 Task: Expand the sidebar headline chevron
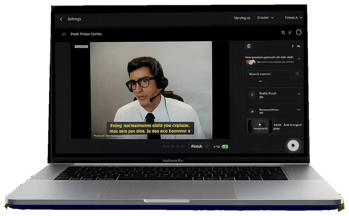pos(299,59)
